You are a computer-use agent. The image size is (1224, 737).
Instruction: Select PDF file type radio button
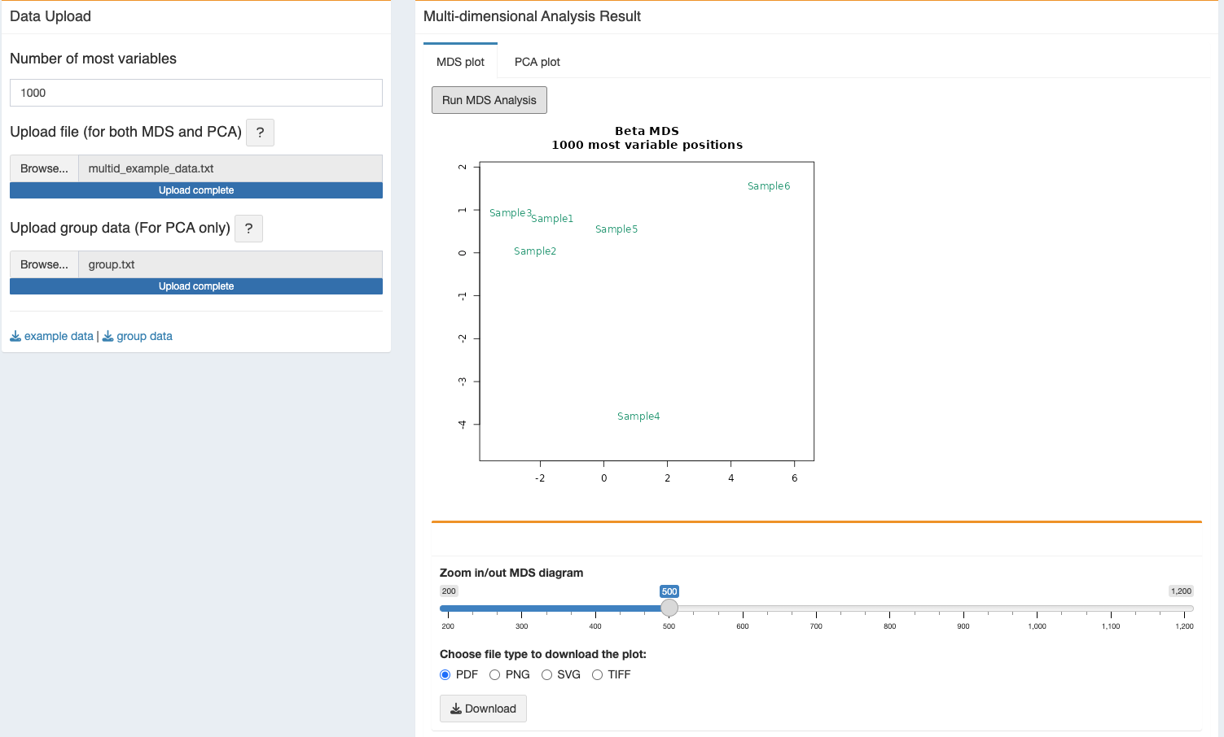[445, 674]
